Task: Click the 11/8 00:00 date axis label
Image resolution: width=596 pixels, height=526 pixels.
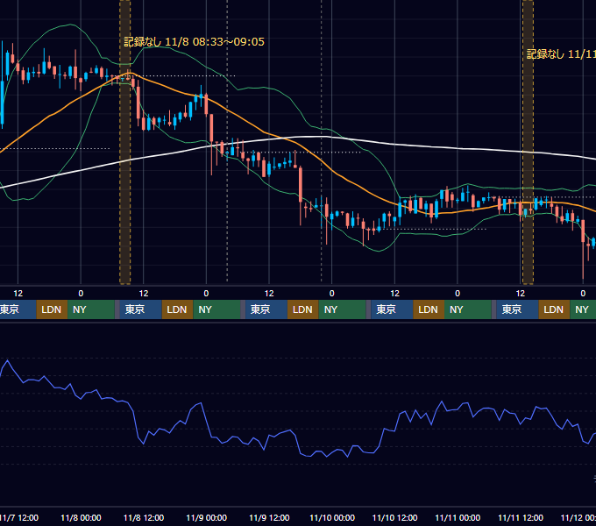Action: [x=81, y=518]
